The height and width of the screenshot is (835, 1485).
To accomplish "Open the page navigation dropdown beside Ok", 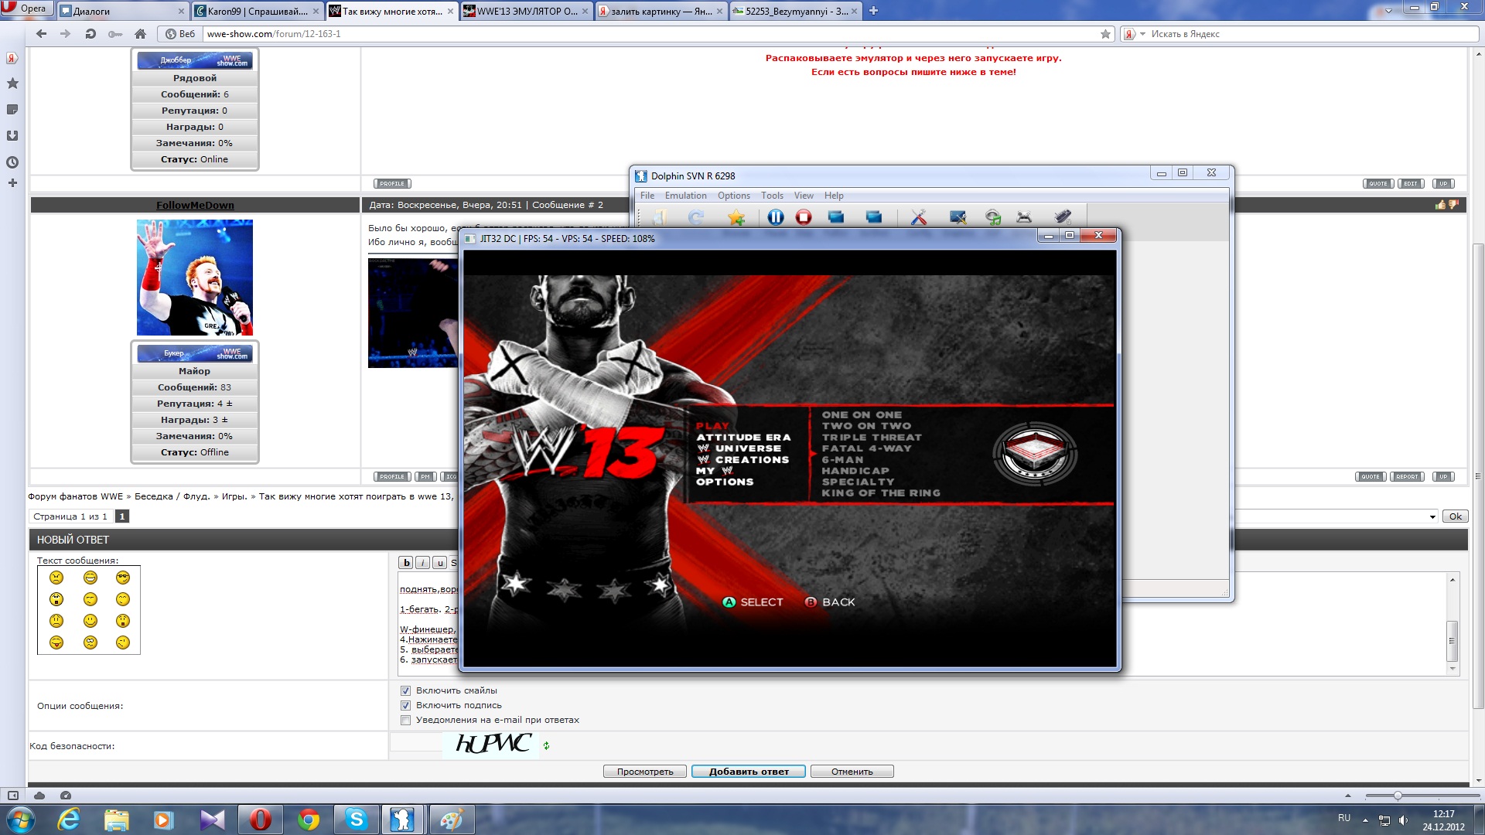I will pyautogui.click(x=1432, y=516).
